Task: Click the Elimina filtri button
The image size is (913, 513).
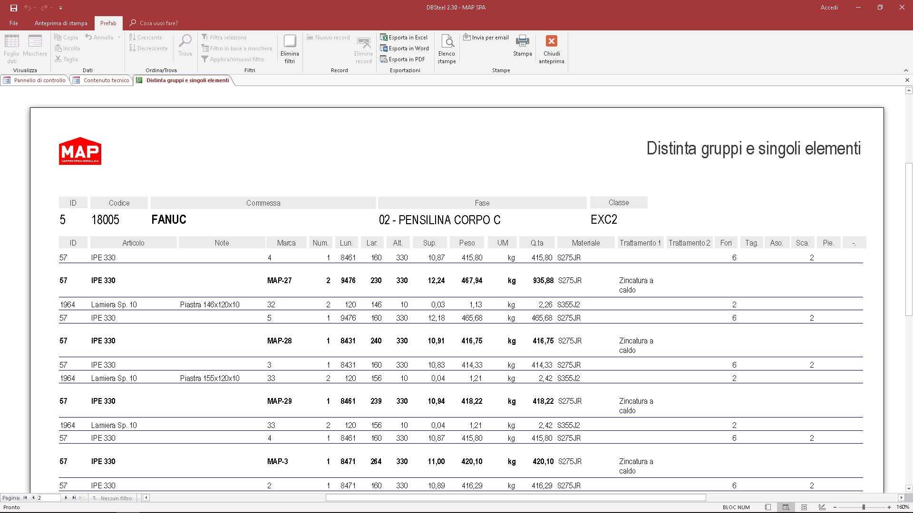Action: pyautogui.click(x=290, y=49)
